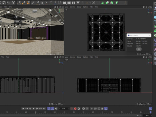Image resolution: width=156 pixels, height=117 pixels.
Task: Open Panel menu of perspective viewport
Action: (x=10, y=7)
